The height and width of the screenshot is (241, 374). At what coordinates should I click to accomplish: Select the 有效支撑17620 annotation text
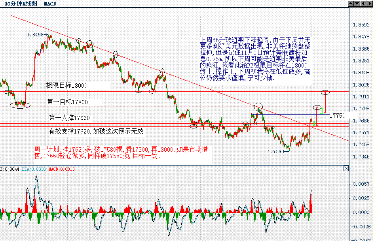tap(96, 131)
